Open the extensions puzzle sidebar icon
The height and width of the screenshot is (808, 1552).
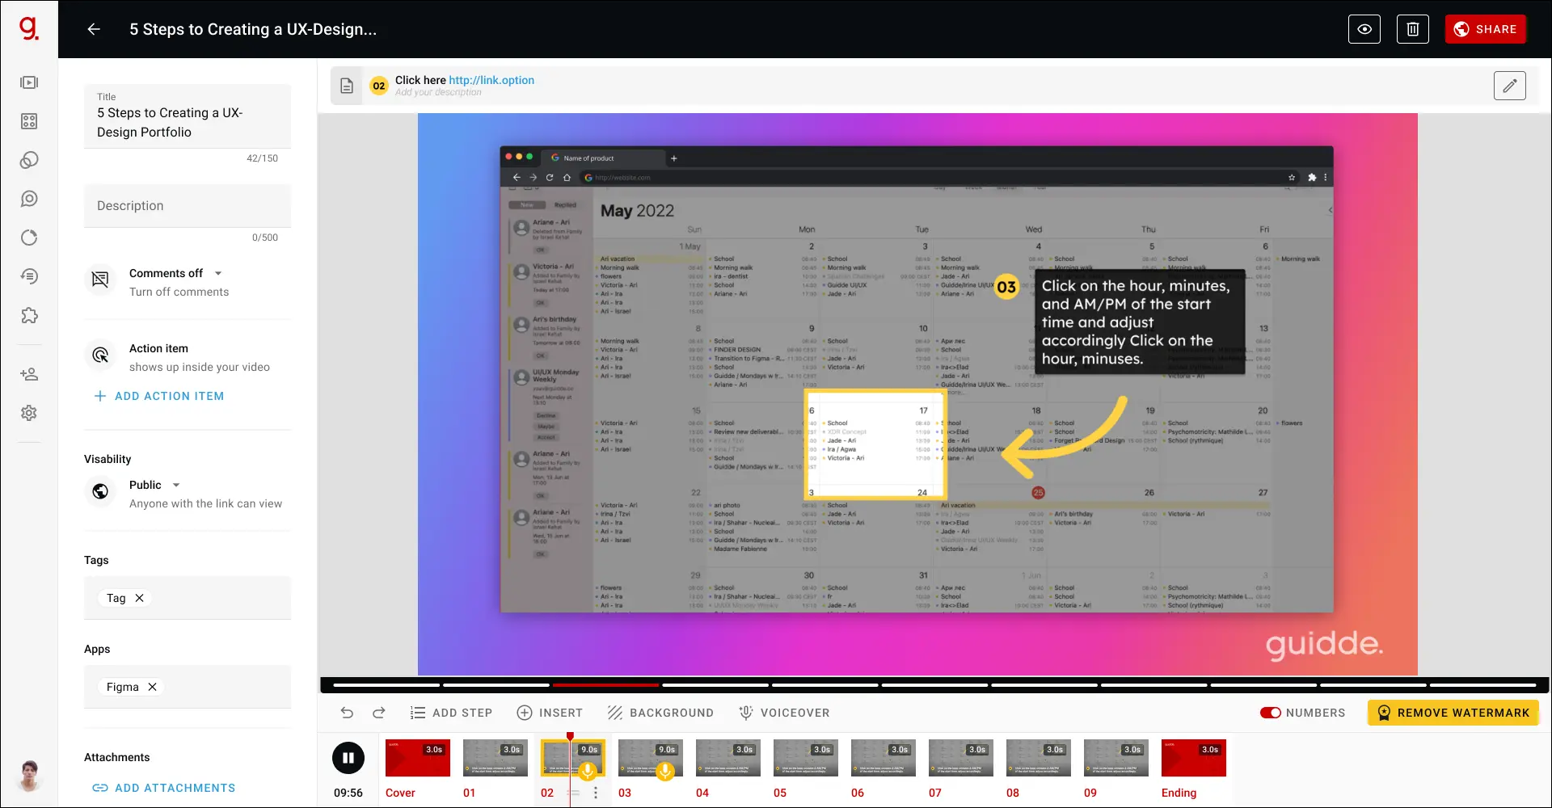pos(29,315)
